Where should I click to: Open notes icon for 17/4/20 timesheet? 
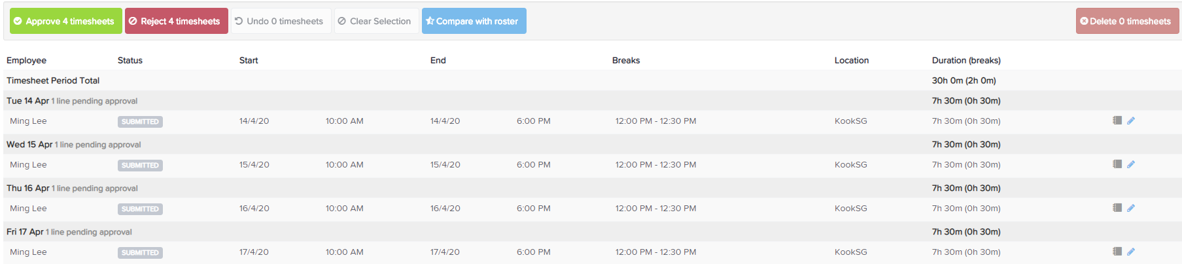click(x=1117, y=252)
